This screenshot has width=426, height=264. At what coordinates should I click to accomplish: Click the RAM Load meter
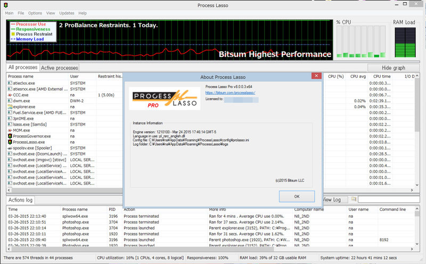(x=405, y=42)
